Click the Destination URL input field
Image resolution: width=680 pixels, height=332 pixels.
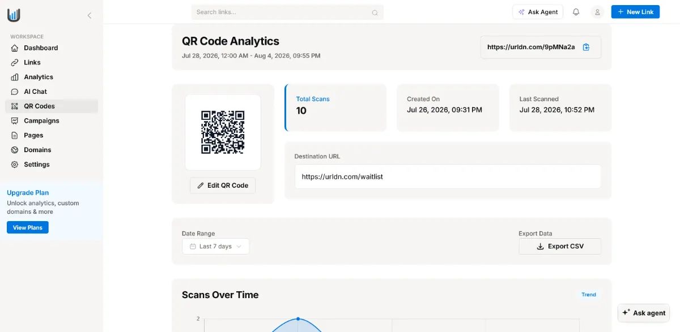pyautogui.click(x=448, y=176)
